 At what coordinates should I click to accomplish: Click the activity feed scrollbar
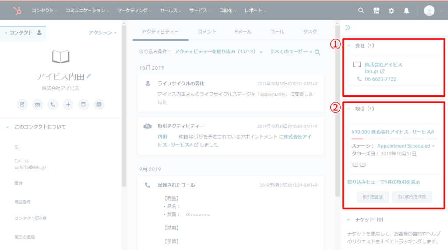(337, 111)
